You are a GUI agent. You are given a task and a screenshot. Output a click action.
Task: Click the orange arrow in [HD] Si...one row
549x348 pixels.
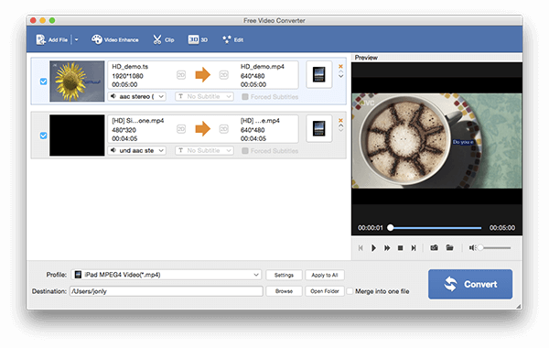pyautogui.click(x=203, y=128)
